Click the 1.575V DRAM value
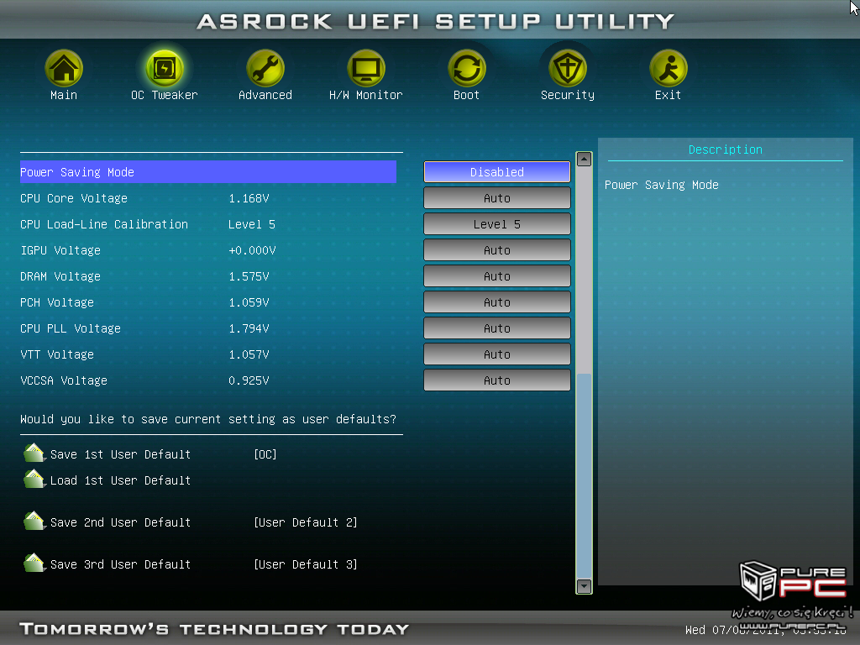Image resolution: width=860 pixels, height=645 pixels. (249, 276)
